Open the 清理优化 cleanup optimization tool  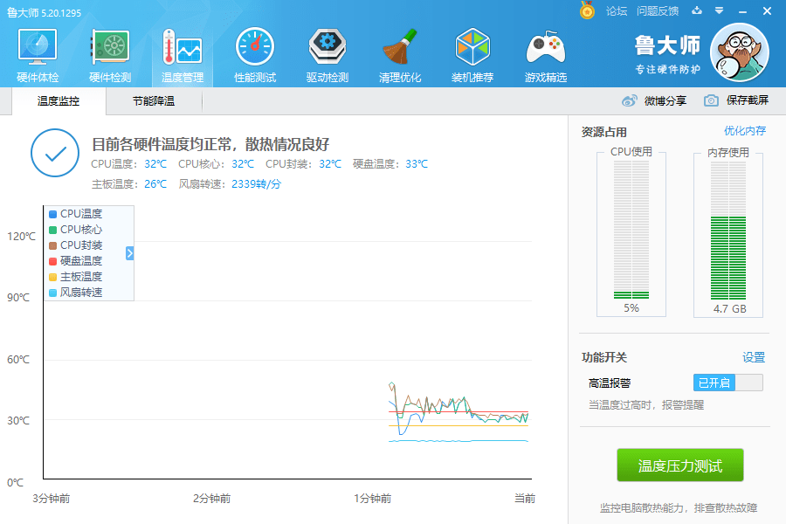(400, 52)
